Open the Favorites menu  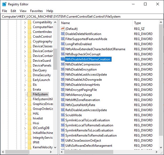tap(36, 11)
